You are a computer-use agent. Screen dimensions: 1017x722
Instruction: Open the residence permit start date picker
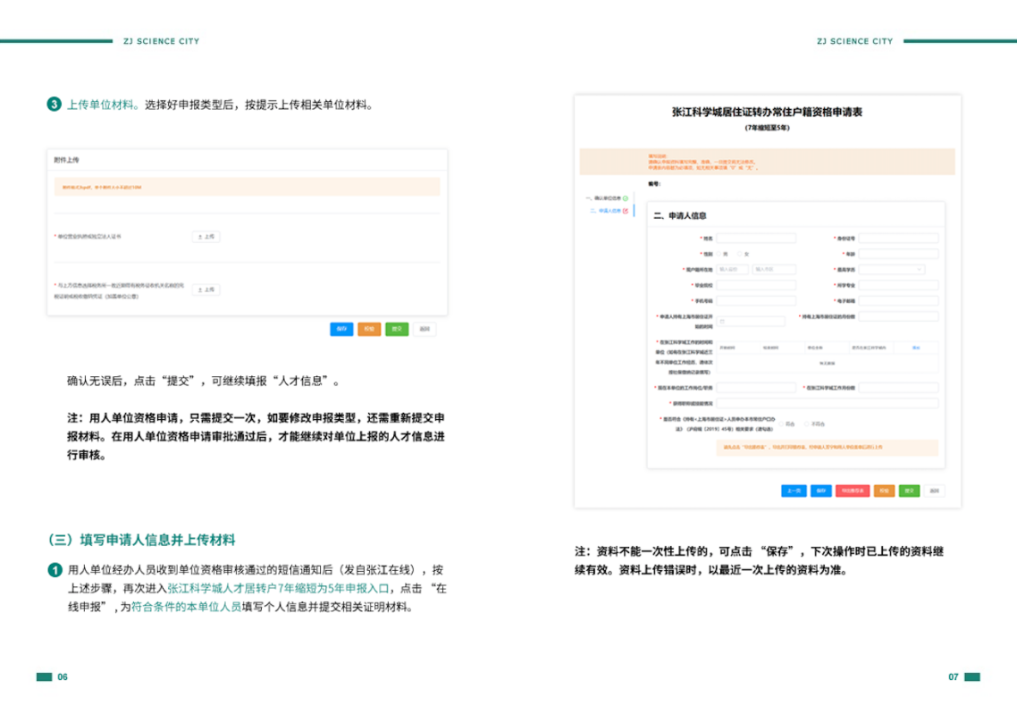tap(751, 321)
